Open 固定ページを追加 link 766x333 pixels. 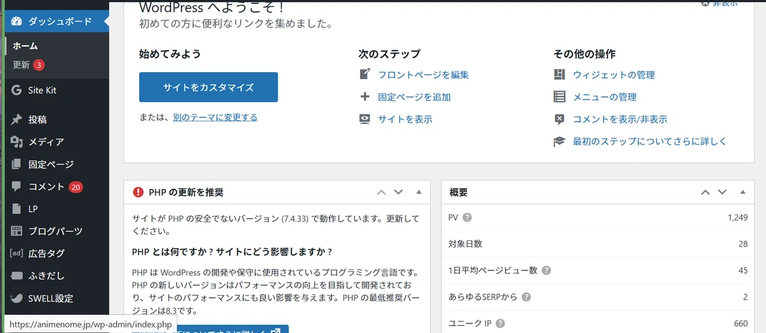click(414, 97)
